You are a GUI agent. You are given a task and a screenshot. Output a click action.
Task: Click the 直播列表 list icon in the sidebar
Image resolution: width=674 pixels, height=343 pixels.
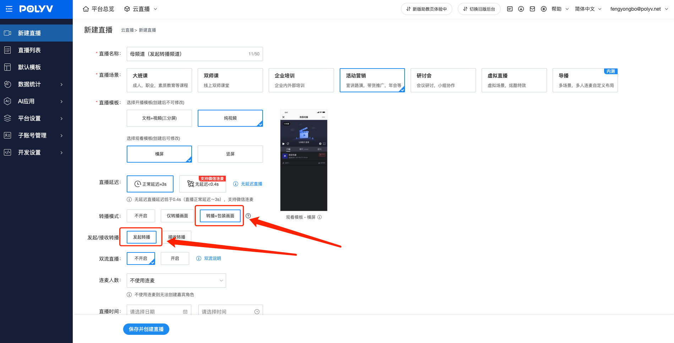coord(7,50)
